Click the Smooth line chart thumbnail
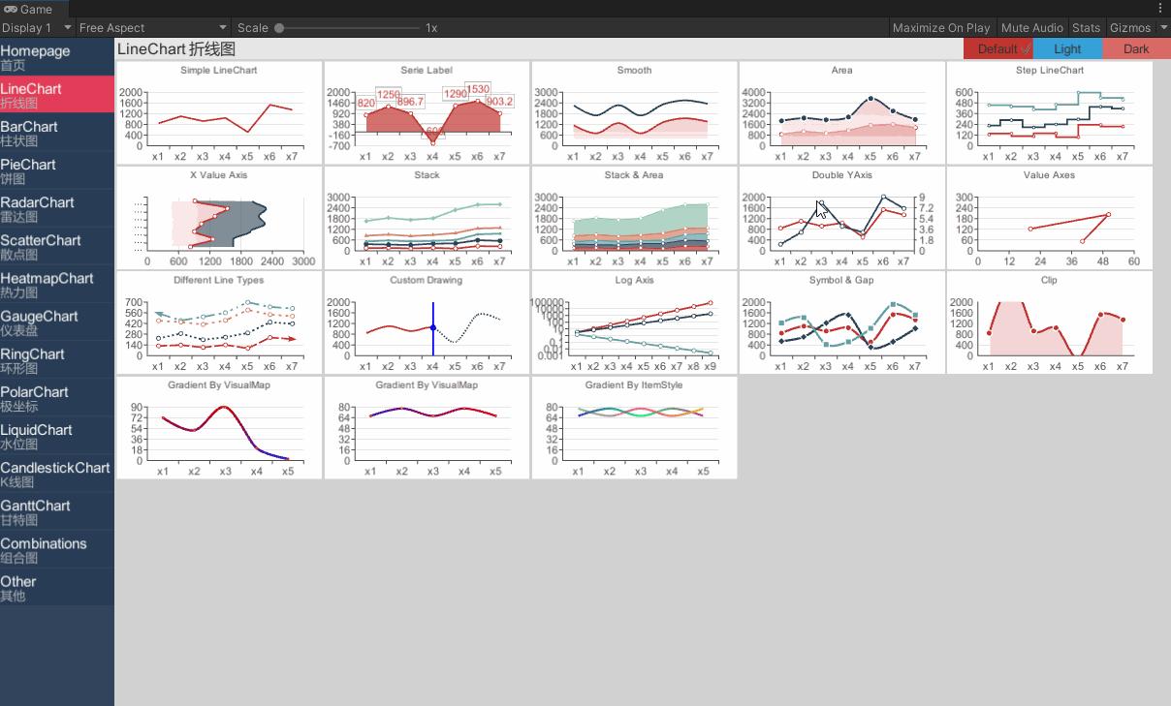Screen dimensions: 1171x706 click(634, 112)
